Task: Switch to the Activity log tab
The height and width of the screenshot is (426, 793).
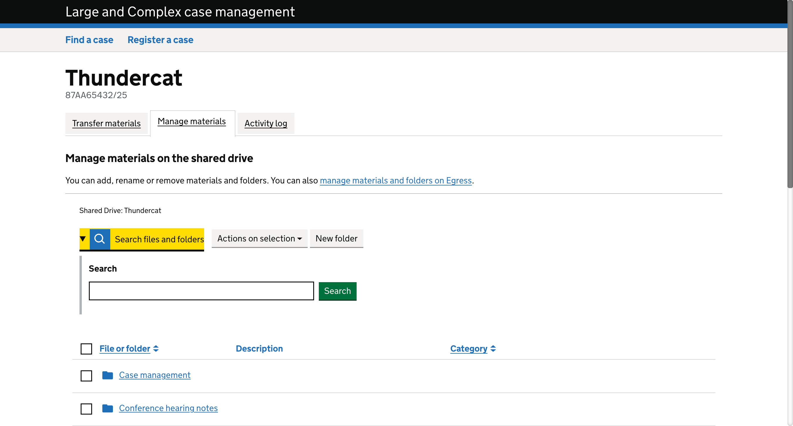Action: (x=266, y=123)
